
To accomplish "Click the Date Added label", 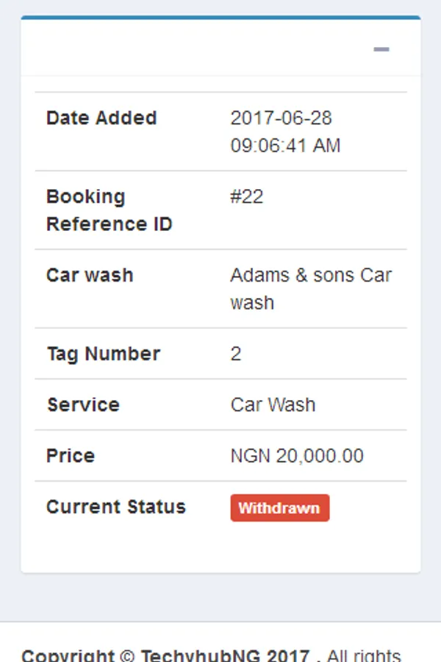I will tap(101, 118).
